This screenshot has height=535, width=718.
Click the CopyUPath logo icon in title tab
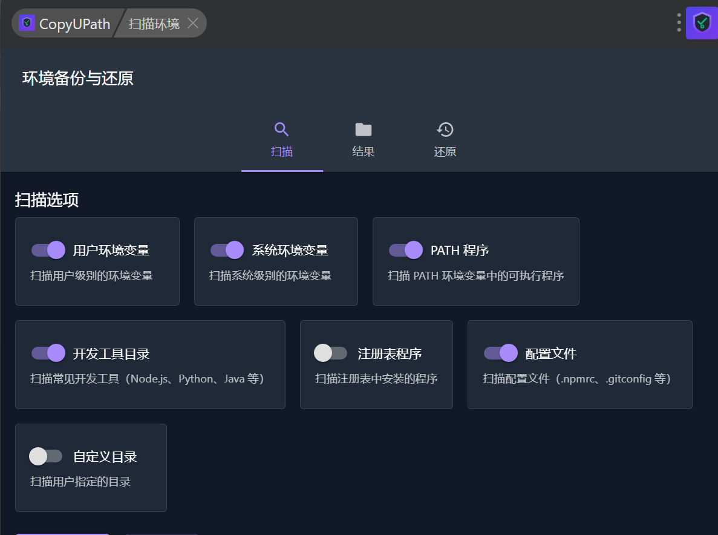click(x=27, y=24)
